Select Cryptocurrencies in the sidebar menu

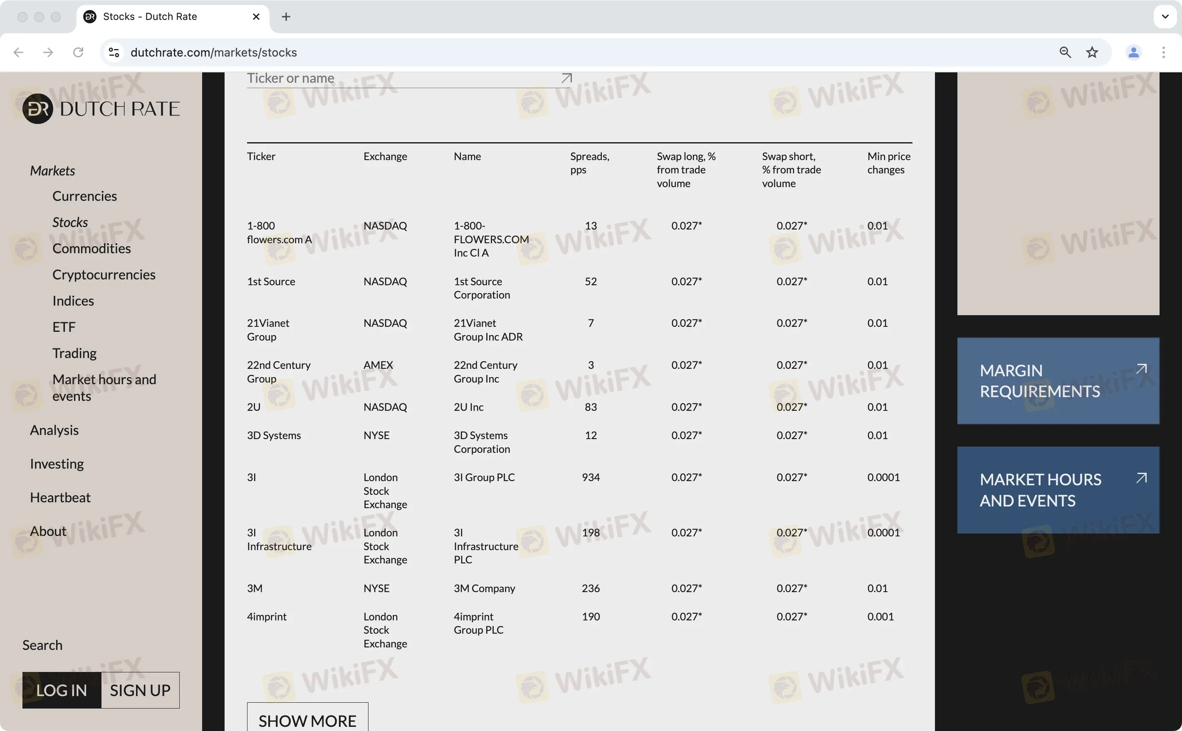[x=104, y=274]
